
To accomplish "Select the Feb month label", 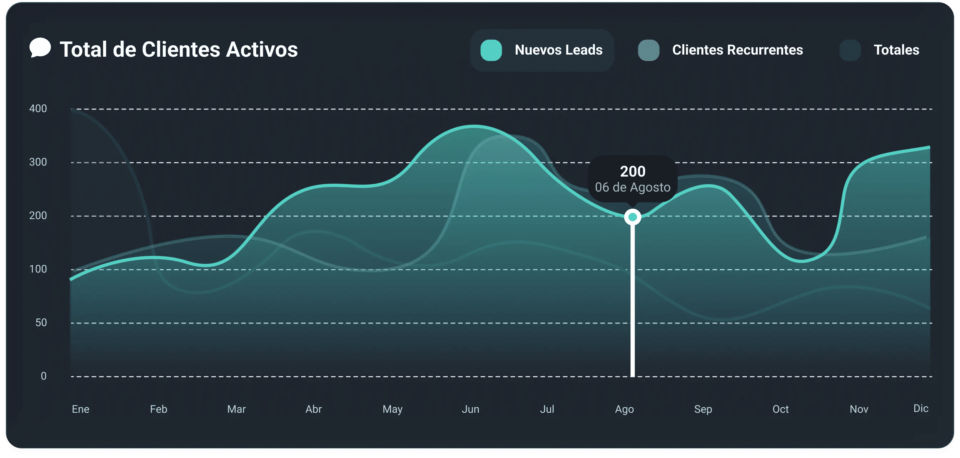I will [158, 409].
